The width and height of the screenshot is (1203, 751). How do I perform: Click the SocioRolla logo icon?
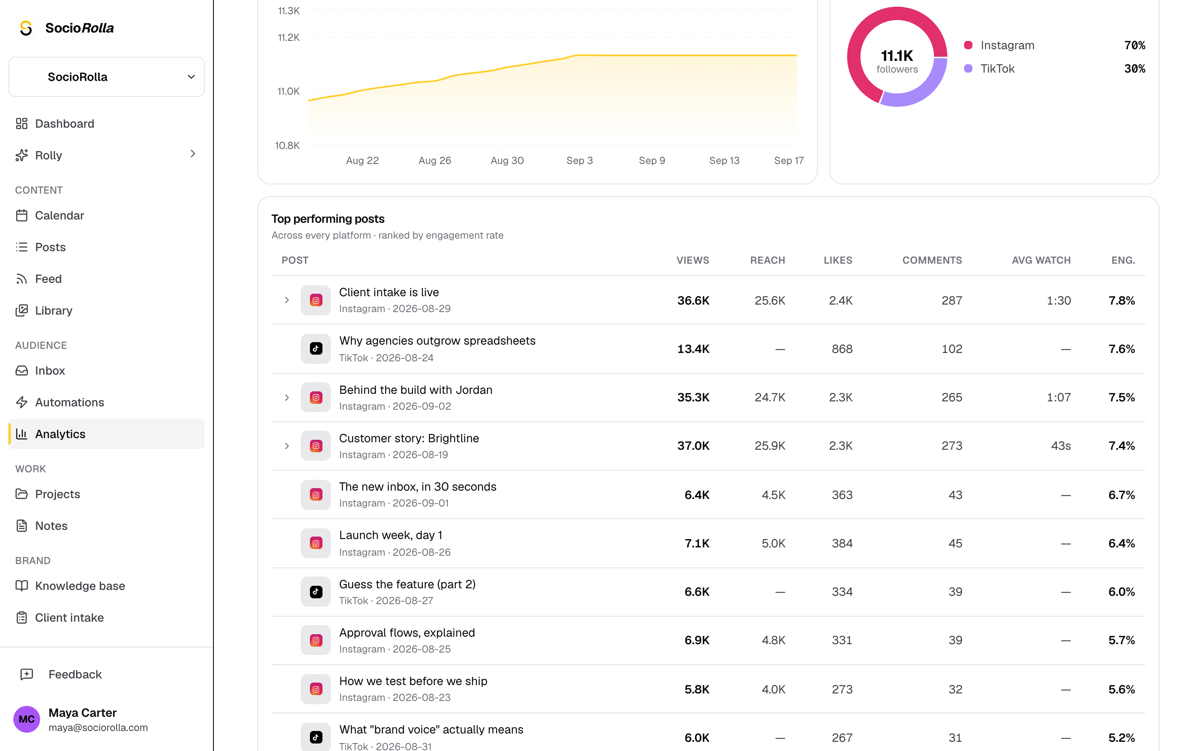coord(26,28)
